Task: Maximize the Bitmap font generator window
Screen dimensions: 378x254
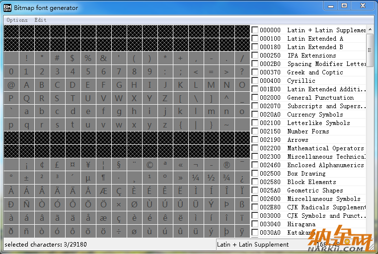Action: click(344, 6)
